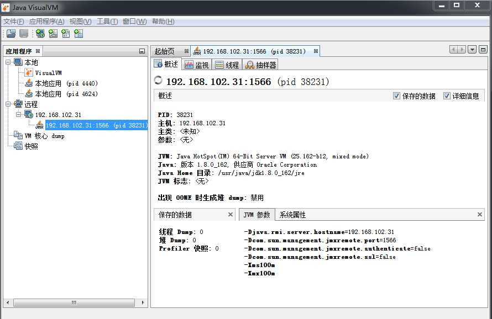The image size is (492, 319).
Task: Close the 保存的数据 section
Action: click(231, 214)
